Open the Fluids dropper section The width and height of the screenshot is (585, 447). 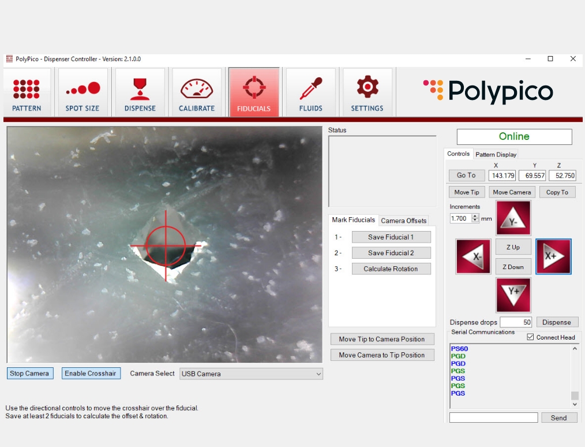click(310, 92)
